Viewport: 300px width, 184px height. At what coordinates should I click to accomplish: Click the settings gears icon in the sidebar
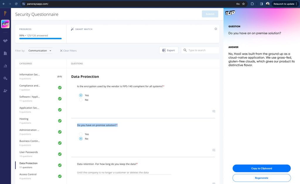[x=5, y=78]
